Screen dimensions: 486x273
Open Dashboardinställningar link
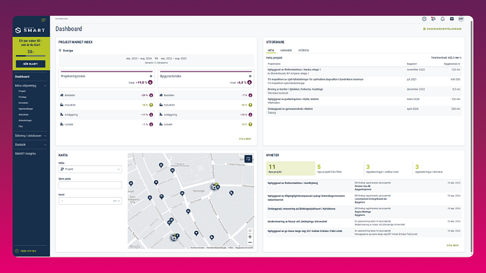click(x=442, y=29)
